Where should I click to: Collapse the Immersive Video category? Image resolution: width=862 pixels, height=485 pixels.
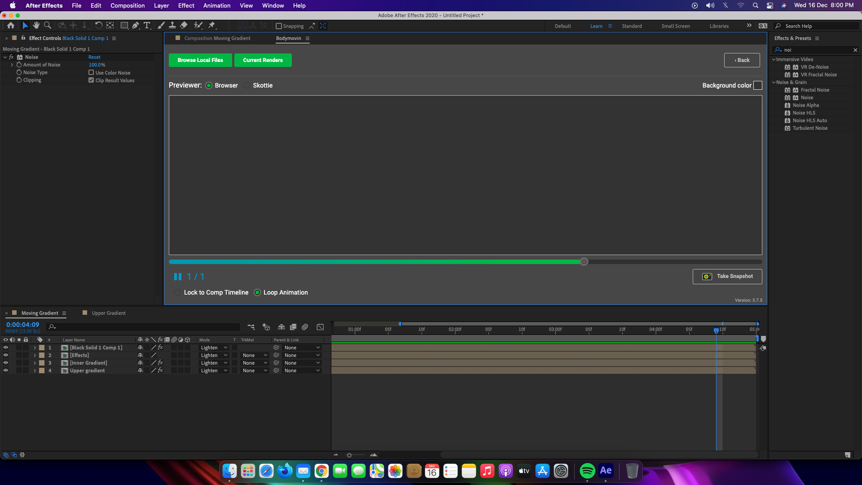tap(774, 59)
